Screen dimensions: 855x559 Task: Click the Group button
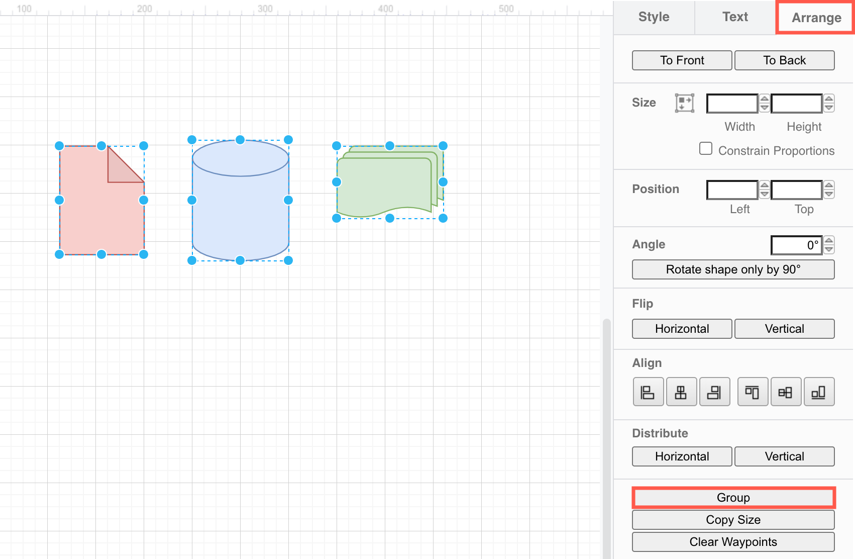coord(732,497)
